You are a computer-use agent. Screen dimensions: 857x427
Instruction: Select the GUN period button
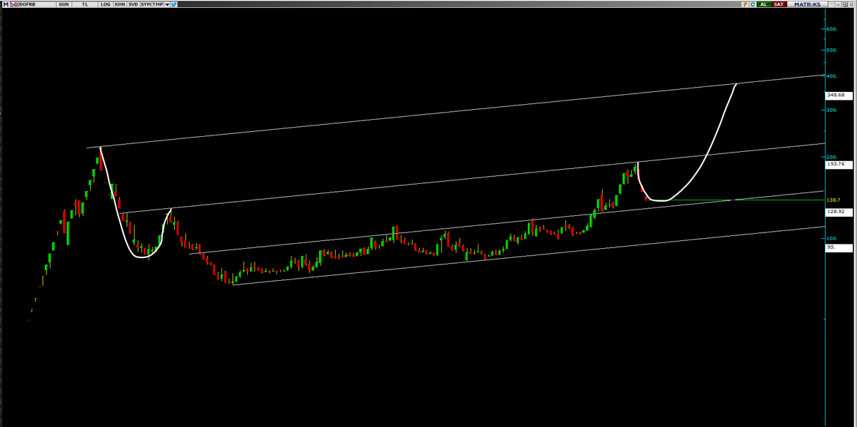(64, 4)
